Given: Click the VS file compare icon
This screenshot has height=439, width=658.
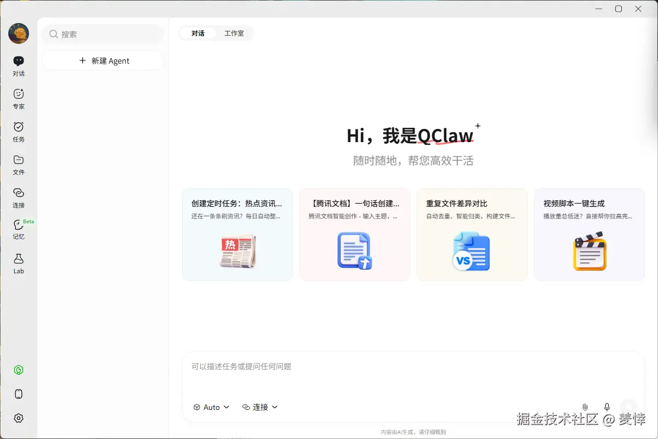Looking at the screenshot, I should pos(472,251).
